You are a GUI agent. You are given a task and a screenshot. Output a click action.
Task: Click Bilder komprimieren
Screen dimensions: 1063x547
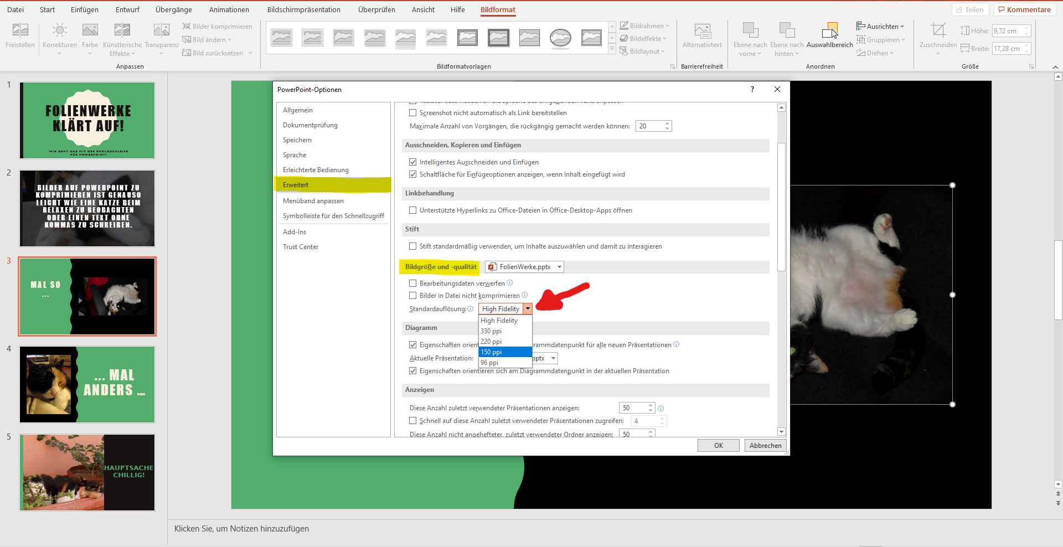[217, 26]
